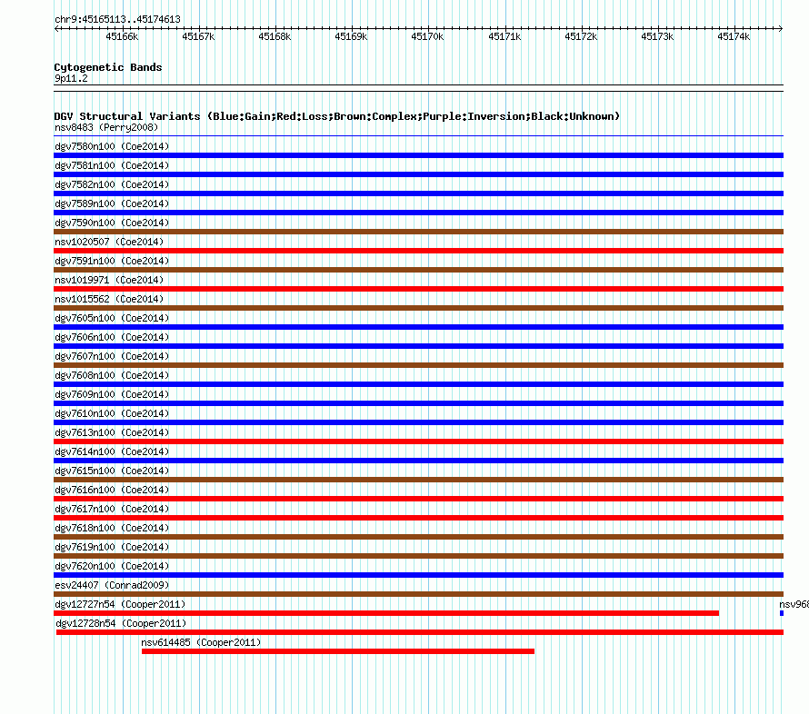Click the dgv7589n100 (Coe2014) label
Image resolution: width=809 pixels, height=714 pixels.
tap(112, 203)
